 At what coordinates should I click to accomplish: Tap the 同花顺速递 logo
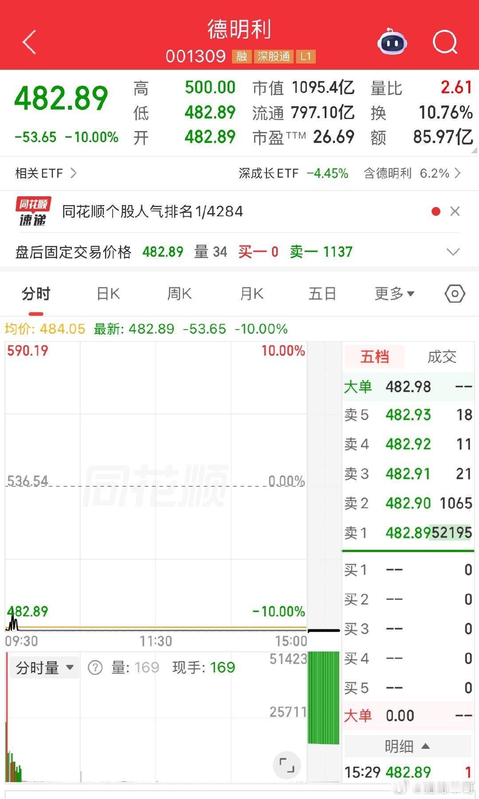tap(33, 211)
